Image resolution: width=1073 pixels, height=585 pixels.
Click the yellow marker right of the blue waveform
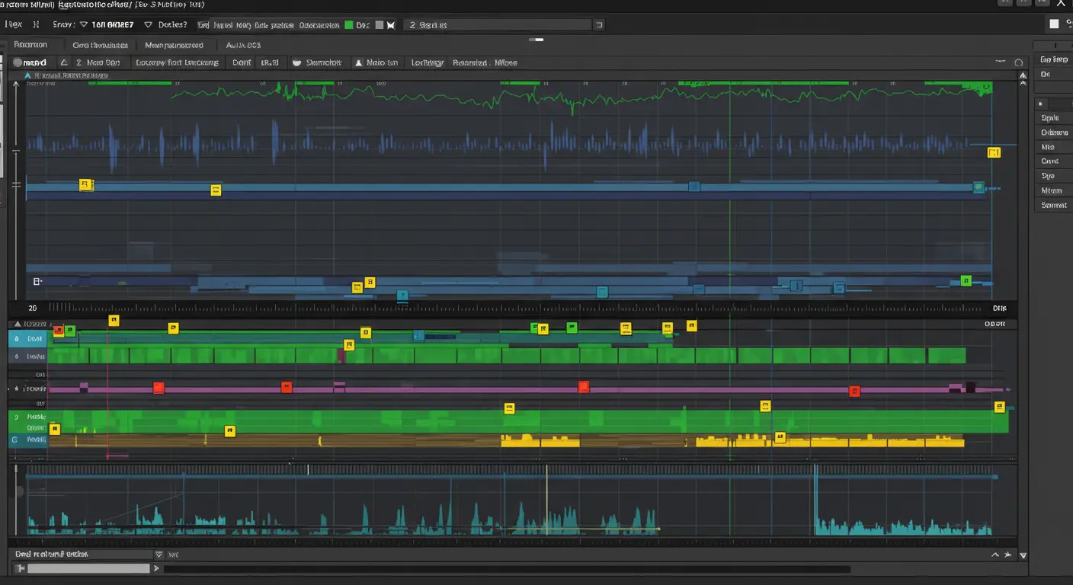point(994,152)
